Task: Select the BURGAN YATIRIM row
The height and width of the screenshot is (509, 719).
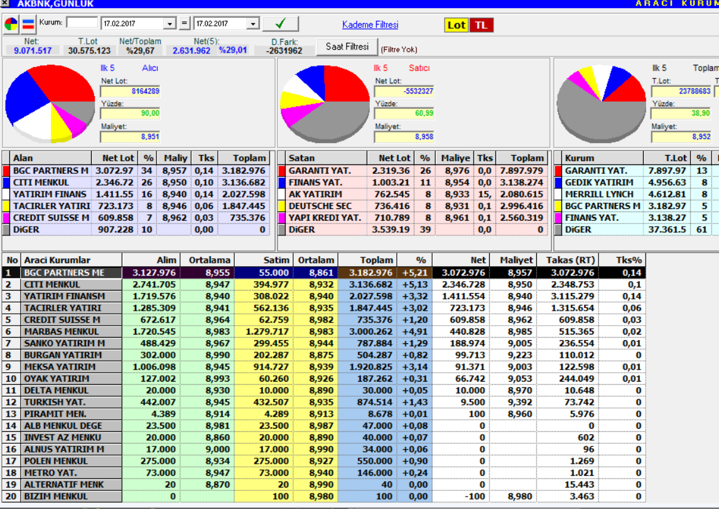Action: point(324,355)
